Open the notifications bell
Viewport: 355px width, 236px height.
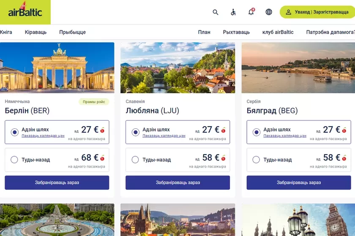click(x=251, y=12)
